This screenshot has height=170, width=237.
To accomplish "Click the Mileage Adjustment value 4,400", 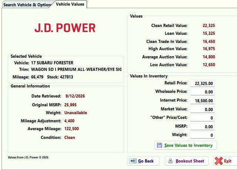I will [69, 121].
